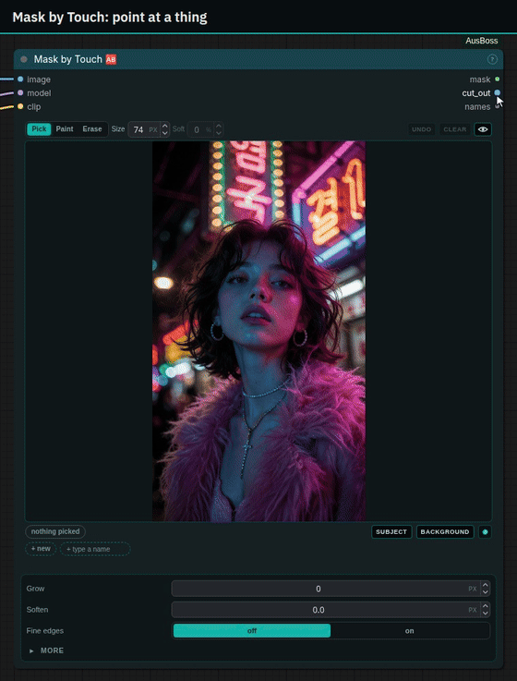517x681 pixels.
Task: Select the Erase mode
Action: point(92,129)
